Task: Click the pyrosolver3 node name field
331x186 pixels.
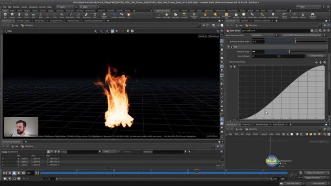Action: pyautogui.click(x=275, y=31)
